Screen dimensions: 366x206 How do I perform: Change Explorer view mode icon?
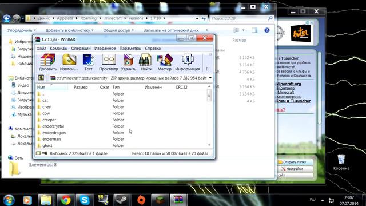pos(236,30)
